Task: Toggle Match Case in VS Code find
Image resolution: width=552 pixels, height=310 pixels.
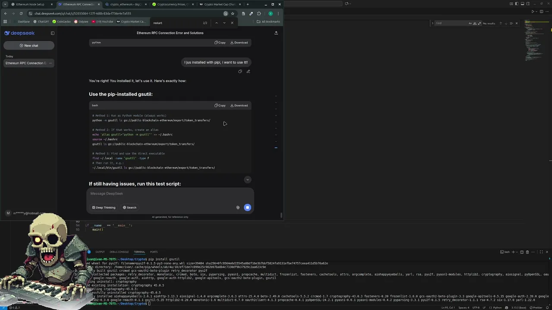Action: tap(470, 23)
